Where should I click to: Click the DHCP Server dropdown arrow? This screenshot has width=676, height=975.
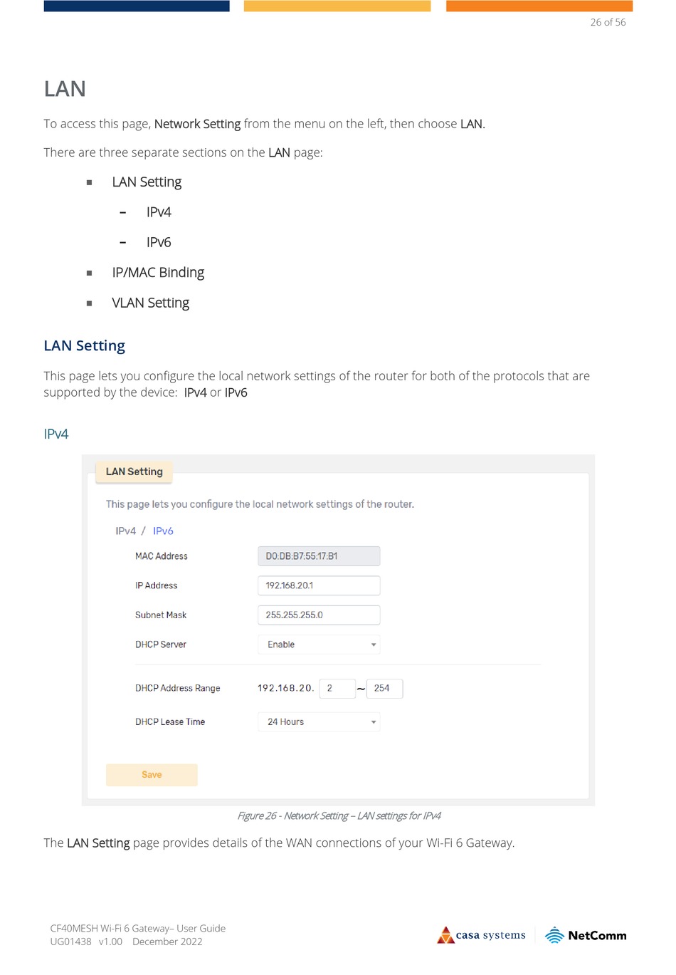pos(374,645)
